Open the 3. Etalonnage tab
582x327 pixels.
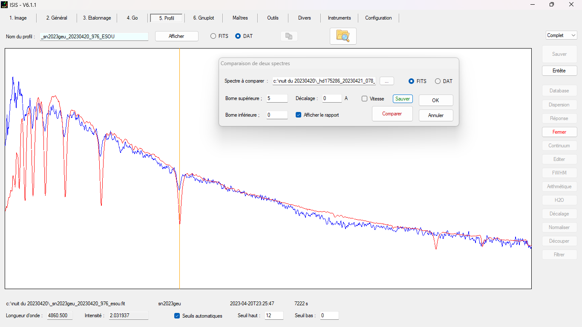[x=97, y=18]
